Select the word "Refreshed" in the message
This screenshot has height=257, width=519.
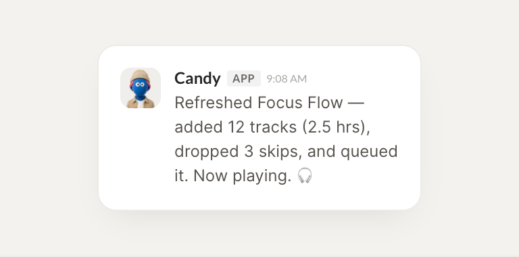pos(214,103)
